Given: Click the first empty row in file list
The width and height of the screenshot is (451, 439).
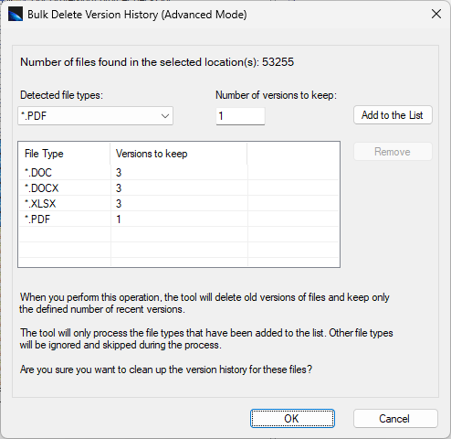Looking at the screenshot, I should coord(179,234).
